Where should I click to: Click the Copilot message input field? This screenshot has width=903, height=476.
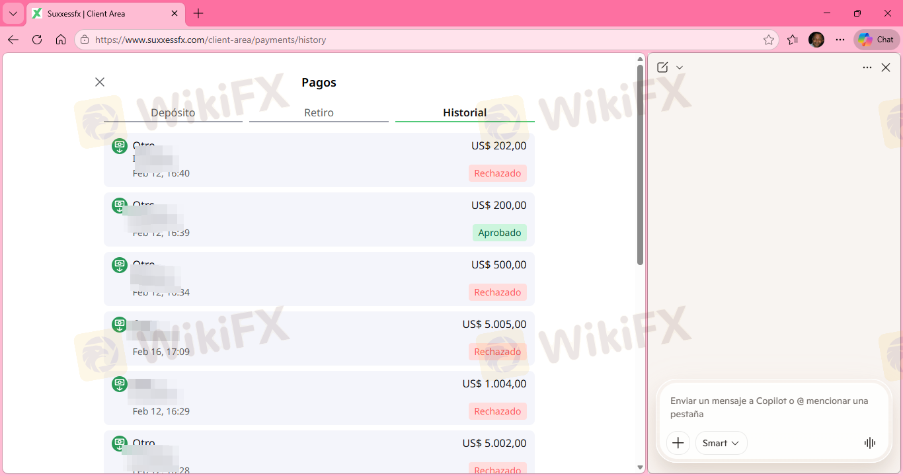(773, 407)
